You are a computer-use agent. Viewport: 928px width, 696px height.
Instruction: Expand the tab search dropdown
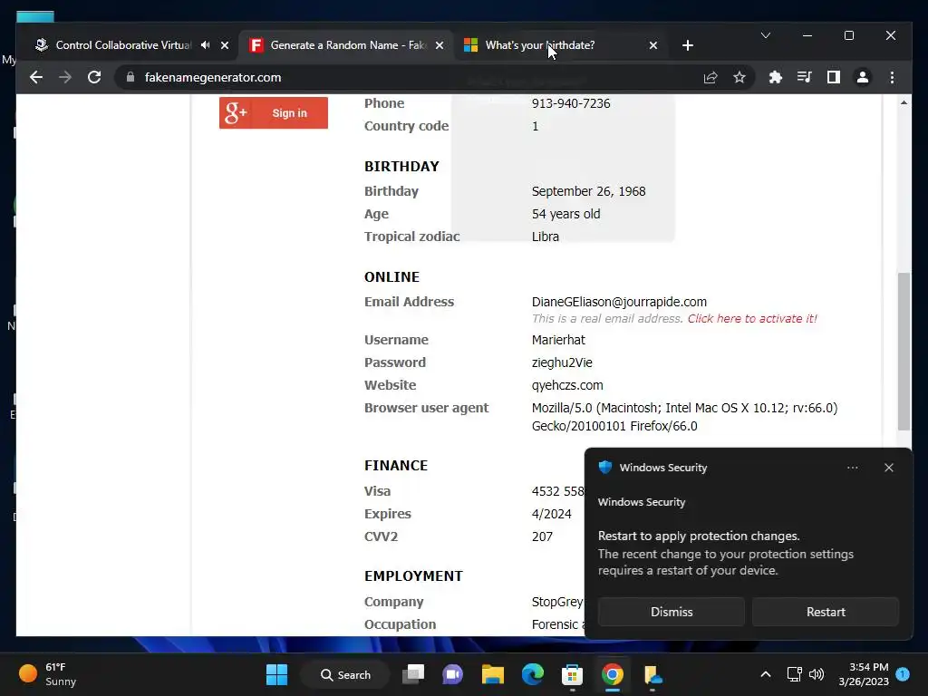(765, 35)
